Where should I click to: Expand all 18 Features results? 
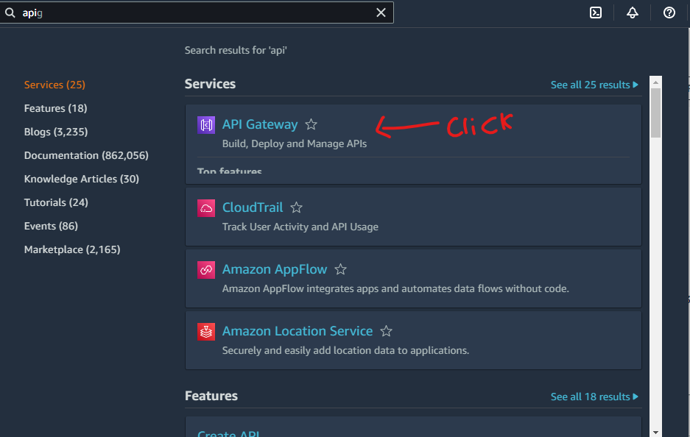pyautogui.click(x=594, y=396)
